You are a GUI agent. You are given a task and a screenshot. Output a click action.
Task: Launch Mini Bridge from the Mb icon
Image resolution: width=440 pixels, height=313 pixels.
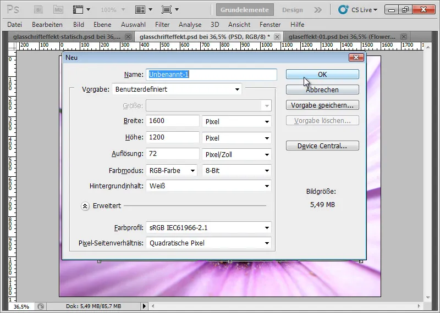pyautogui.click(x=58, y=10)
